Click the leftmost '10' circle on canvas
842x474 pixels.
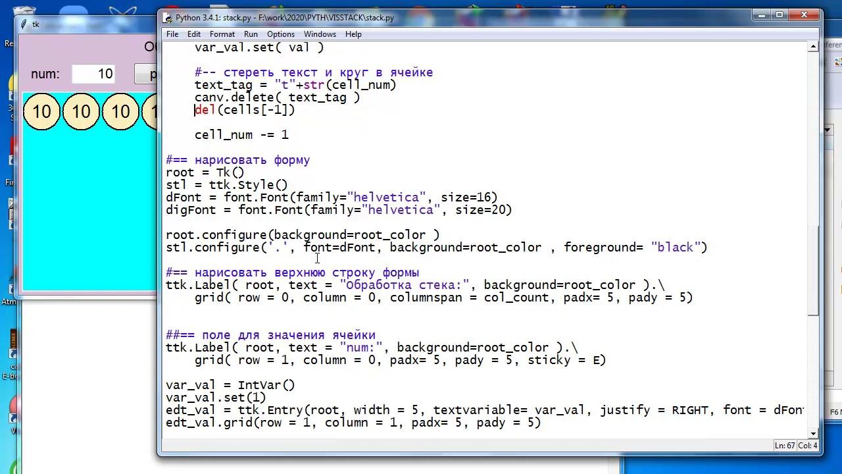pos(41,111)
